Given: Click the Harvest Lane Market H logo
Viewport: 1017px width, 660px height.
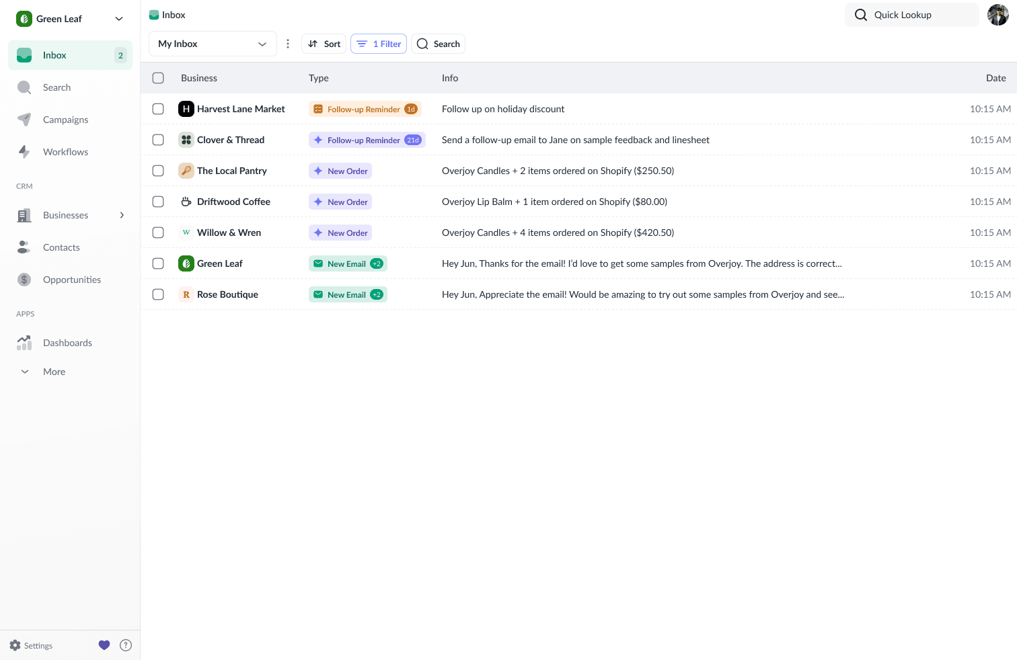Looking at the screenshot, I should (x=186, y=109).
